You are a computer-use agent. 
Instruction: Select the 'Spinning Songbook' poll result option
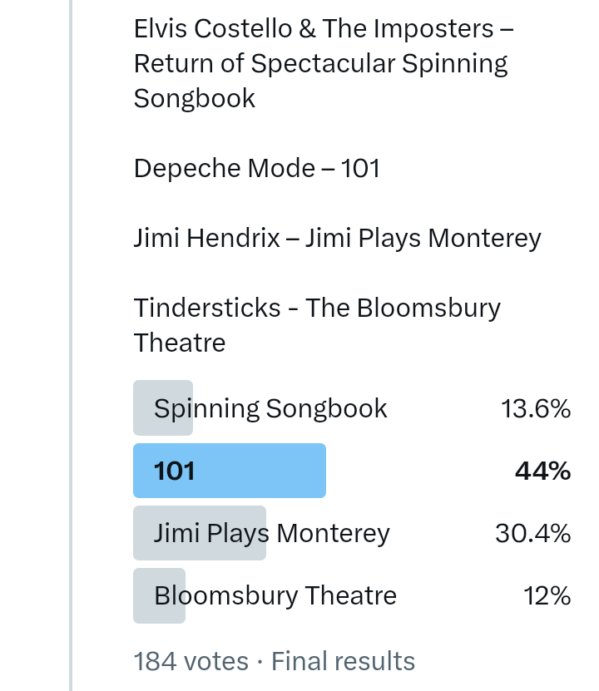click(270, 408)
